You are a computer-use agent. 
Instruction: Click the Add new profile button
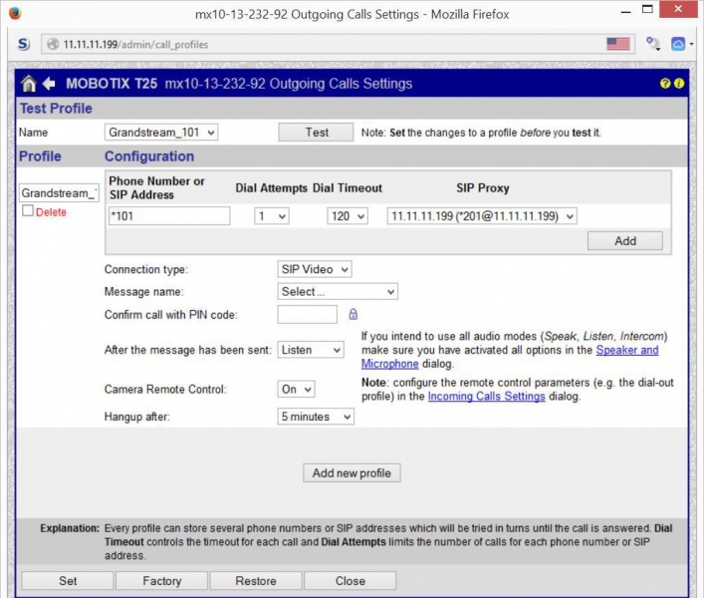[352, 473]
